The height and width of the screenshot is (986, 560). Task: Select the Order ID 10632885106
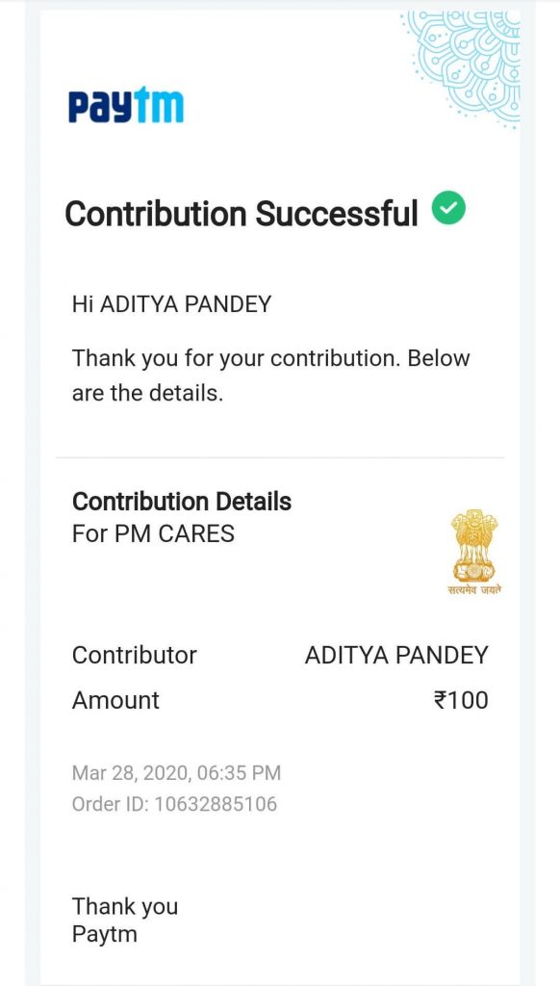[x=175, y=804]
